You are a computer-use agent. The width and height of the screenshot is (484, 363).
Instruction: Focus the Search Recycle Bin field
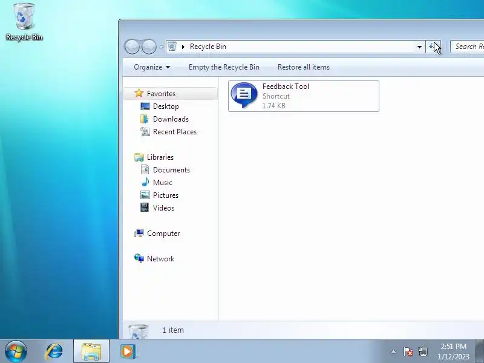467,47
